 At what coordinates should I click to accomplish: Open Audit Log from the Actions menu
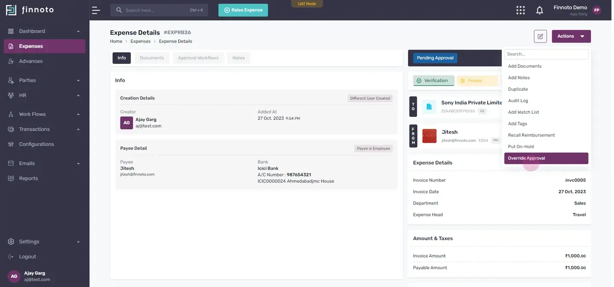(x=546, y=101)
